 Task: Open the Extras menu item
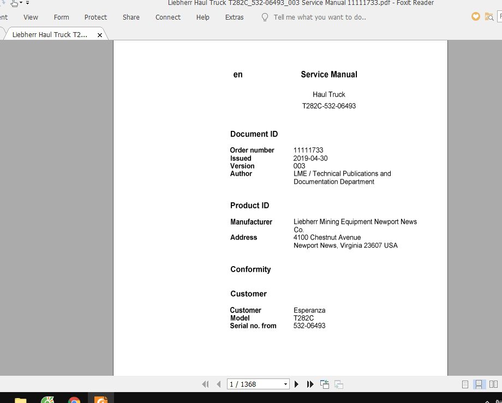click(234, 17)
